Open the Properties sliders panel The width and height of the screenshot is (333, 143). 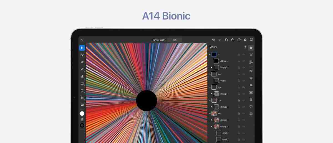251,55
